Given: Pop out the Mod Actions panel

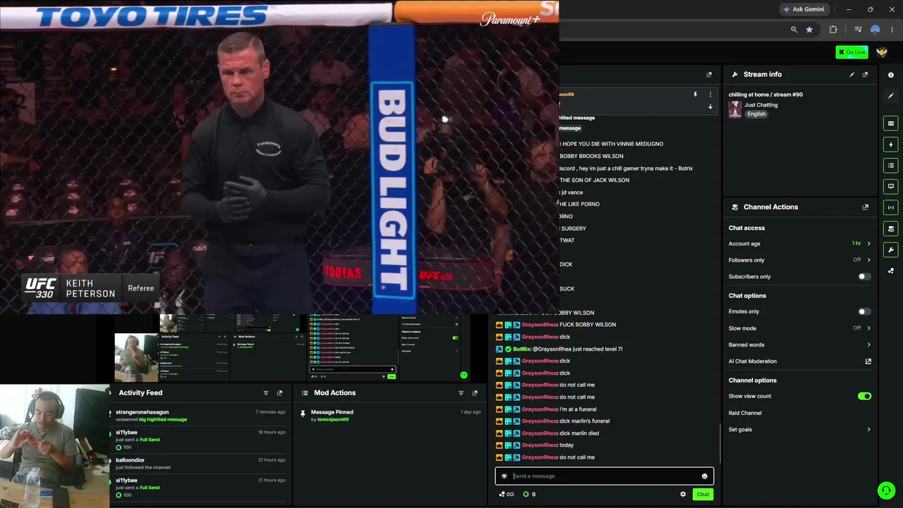Looking at the screenshot, I should tap(475, 393).
